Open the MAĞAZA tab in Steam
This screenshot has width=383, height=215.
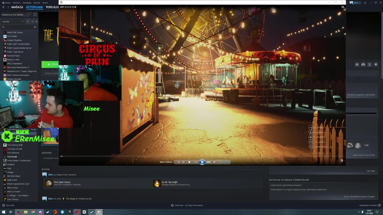[17, 7]
